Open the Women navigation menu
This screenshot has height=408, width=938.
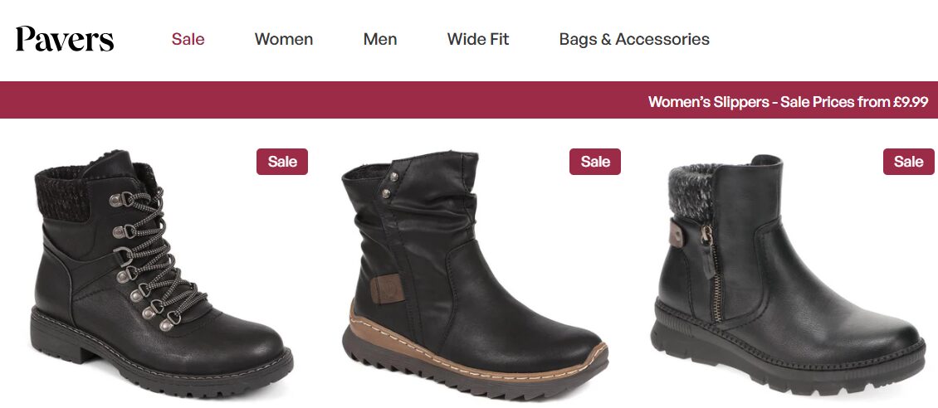[284, 40]
